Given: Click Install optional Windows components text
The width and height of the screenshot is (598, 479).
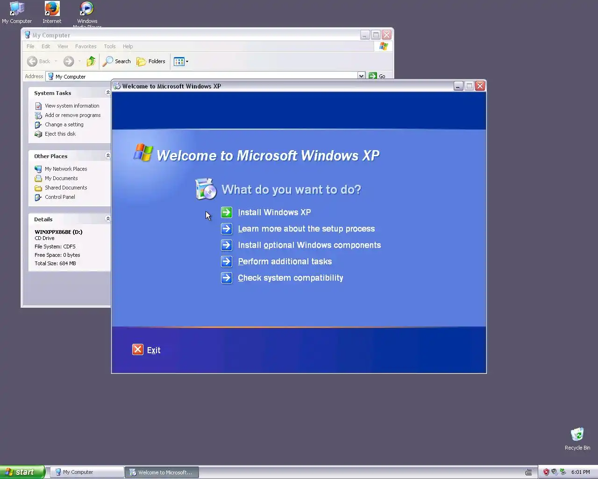Looking at the screenshot, I should pyautogui.click(x=309, y=245).
